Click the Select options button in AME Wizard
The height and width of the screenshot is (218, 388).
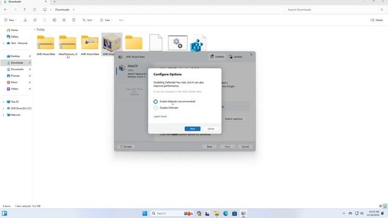tap(233, 119)
